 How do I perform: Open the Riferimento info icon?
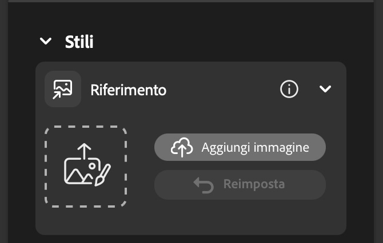(x=289, y=89)
